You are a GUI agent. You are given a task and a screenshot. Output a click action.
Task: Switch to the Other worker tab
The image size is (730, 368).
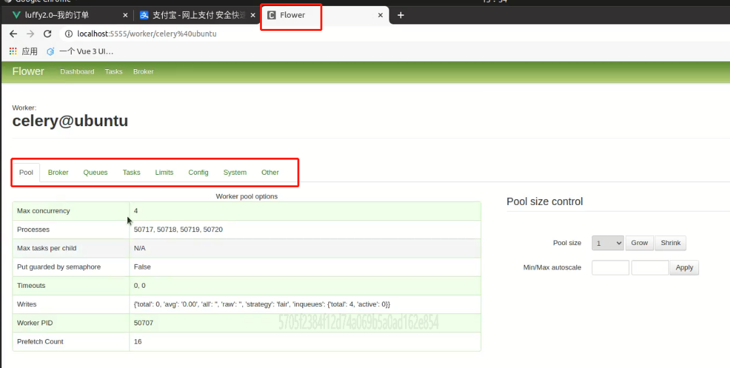pos(270,172)
